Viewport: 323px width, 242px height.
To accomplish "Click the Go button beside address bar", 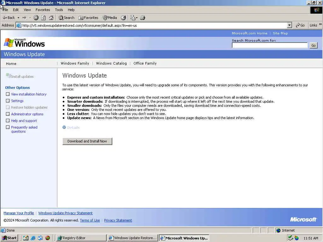I will point(300,25).
